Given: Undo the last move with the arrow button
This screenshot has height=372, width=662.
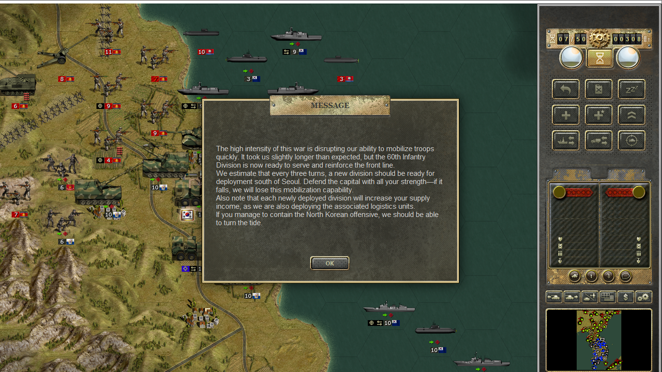Looking at the screenshot, I should pyautogui.click(x=565, y=89).
